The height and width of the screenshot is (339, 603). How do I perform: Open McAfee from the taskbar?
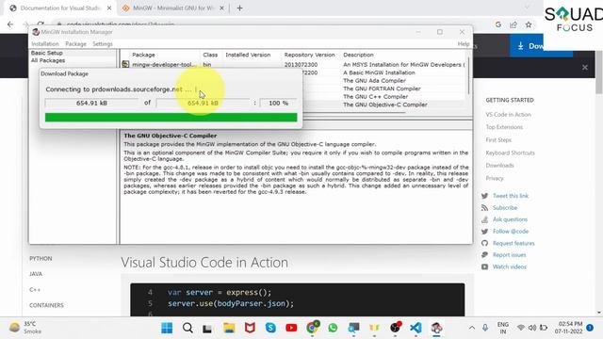(x=250, y=328)
